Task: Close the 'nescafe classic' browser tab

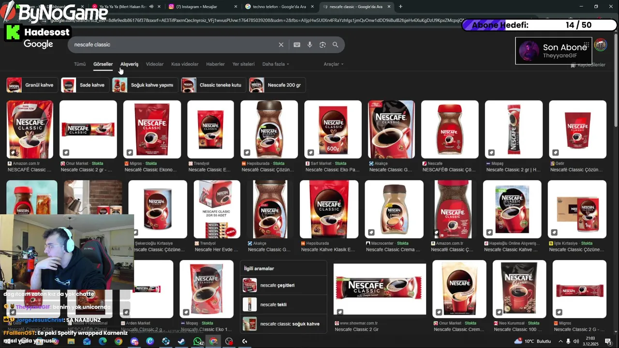Action: 389,7
